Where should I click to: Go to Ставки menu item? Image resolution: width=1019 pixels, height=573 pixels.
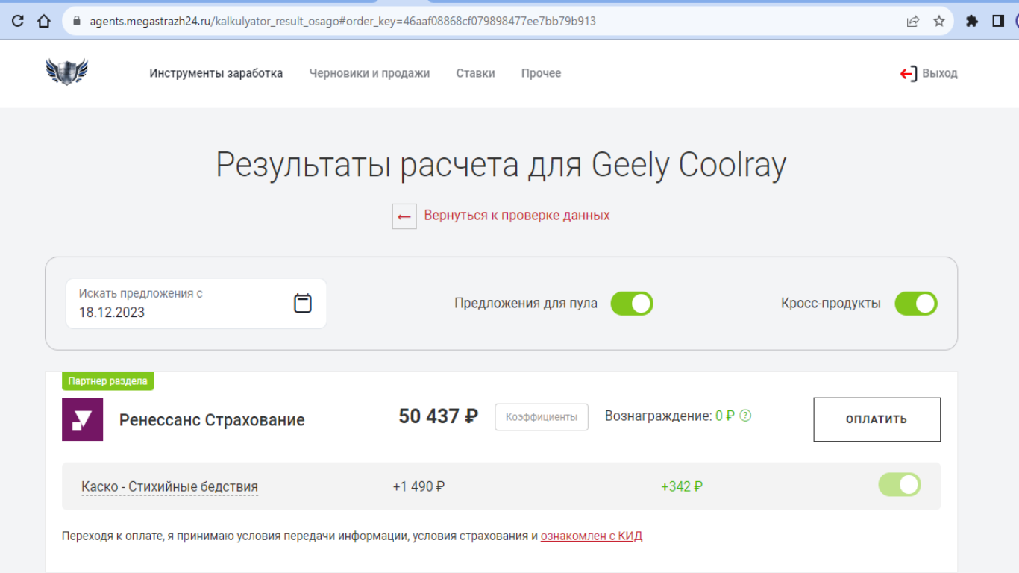pos(475,73)
